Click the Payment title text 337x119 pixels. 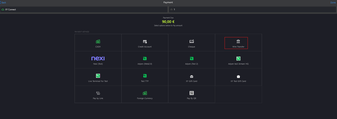click(x=168, y=3)
